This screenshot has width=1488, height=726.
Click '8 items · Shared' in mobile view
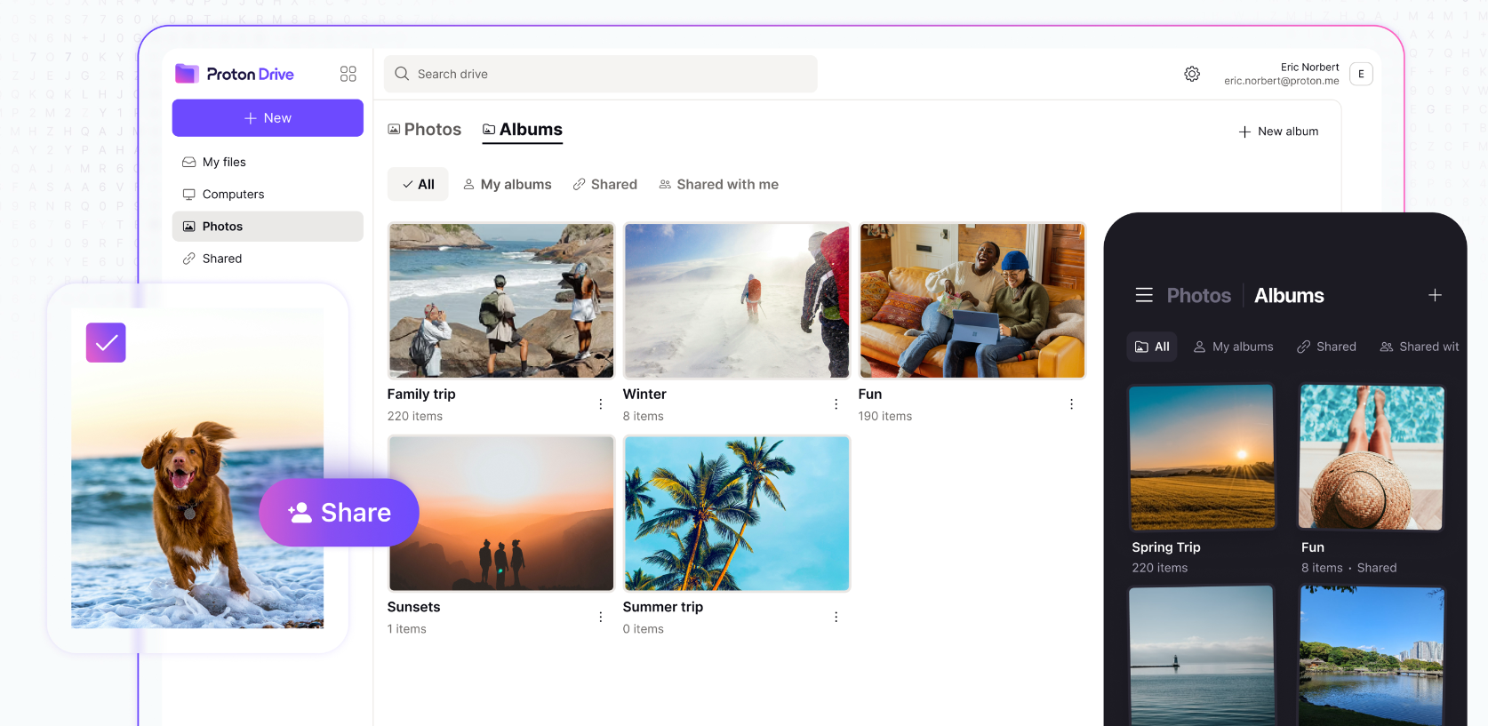click(1349, 568)
